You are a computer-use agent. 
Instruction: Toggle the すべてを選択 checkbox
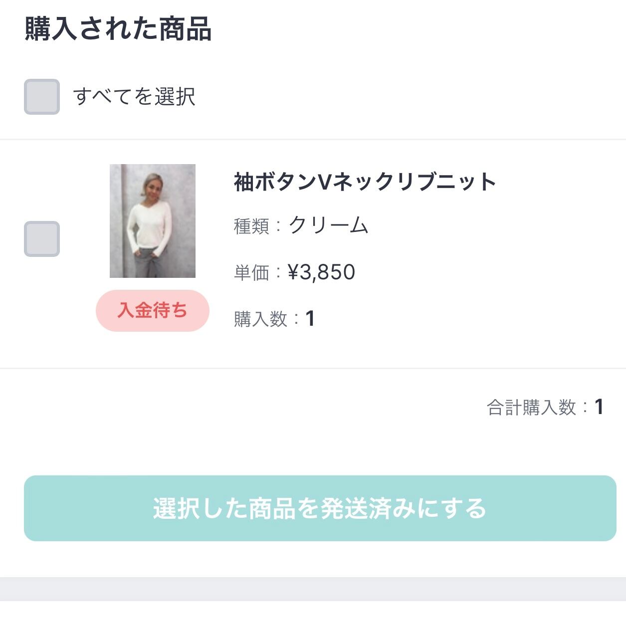tap(42, 97)
